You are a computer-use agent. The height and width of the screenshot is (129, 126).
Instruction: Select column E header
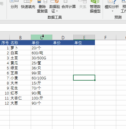(x=84, y=37)
